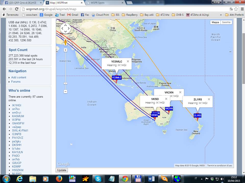Click the map pan control arrows
The height and width of the screenshot is (183, 245).
coord(66,28)
